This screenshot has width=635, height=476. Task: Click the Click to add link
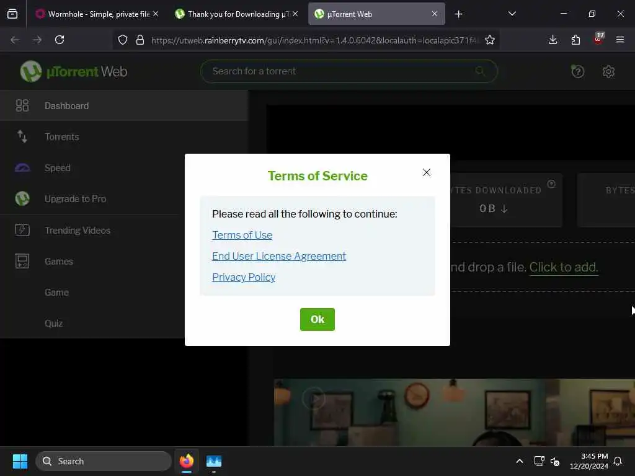(563, 267)
